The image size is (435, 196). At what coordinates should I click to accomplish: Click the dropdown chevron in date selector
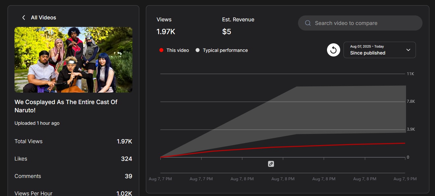pos(408,50)
